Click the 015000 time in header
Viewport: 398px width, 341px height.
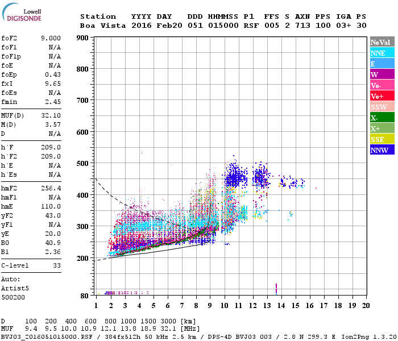click(223, 26)
